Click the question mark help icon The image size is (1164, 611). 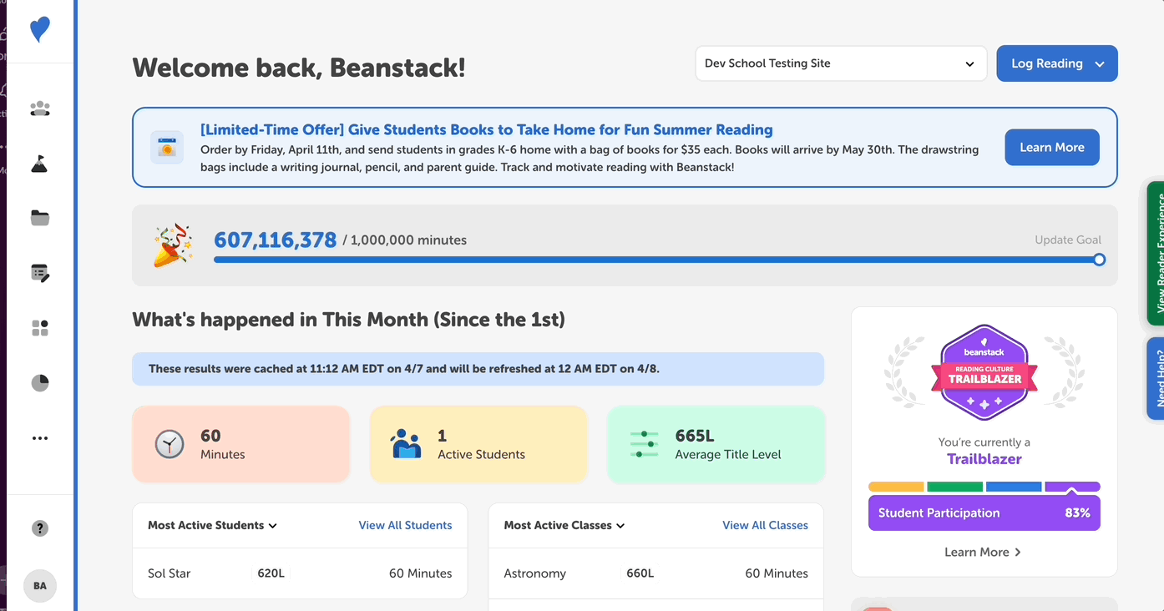pos(39,528)
